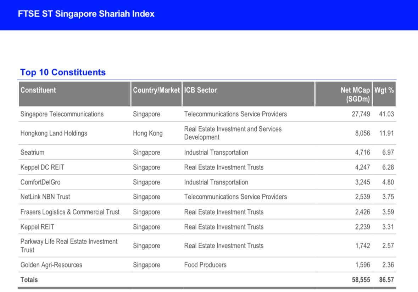Click 'Singapore' country cell in Singapore Telecommunications row
This screenshot has height=292, width=418.
click(x=147, y=114)
